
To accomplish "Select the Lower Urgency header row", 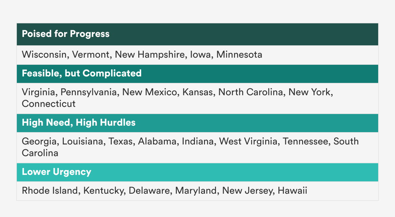I will (x=198, y=172).
